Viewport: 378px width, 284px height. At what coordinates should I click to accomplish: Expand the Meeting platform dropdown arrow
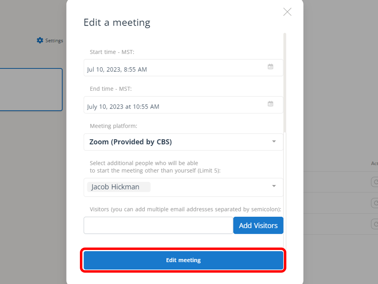tap(274, 142)
